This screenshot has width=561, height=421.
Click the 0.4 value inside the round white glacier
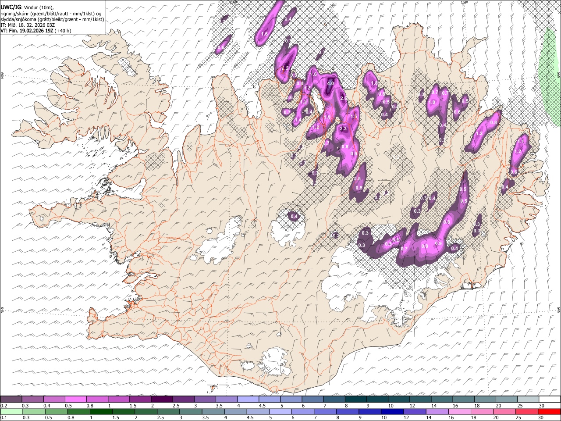click(x=295, y=216)
